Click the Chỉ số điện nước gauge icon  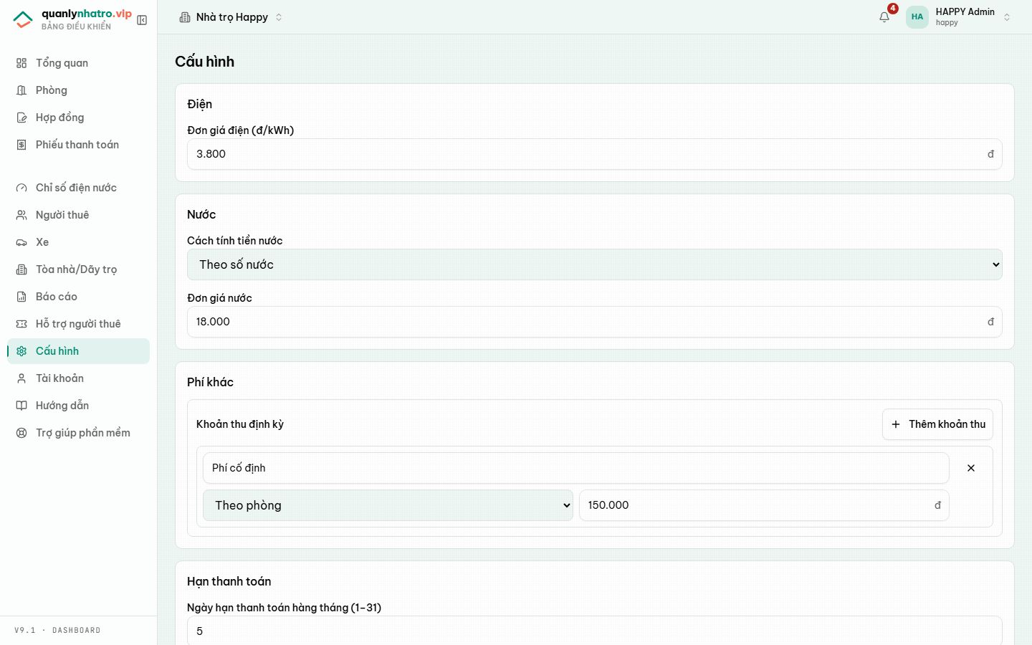(x=21, y=188)
